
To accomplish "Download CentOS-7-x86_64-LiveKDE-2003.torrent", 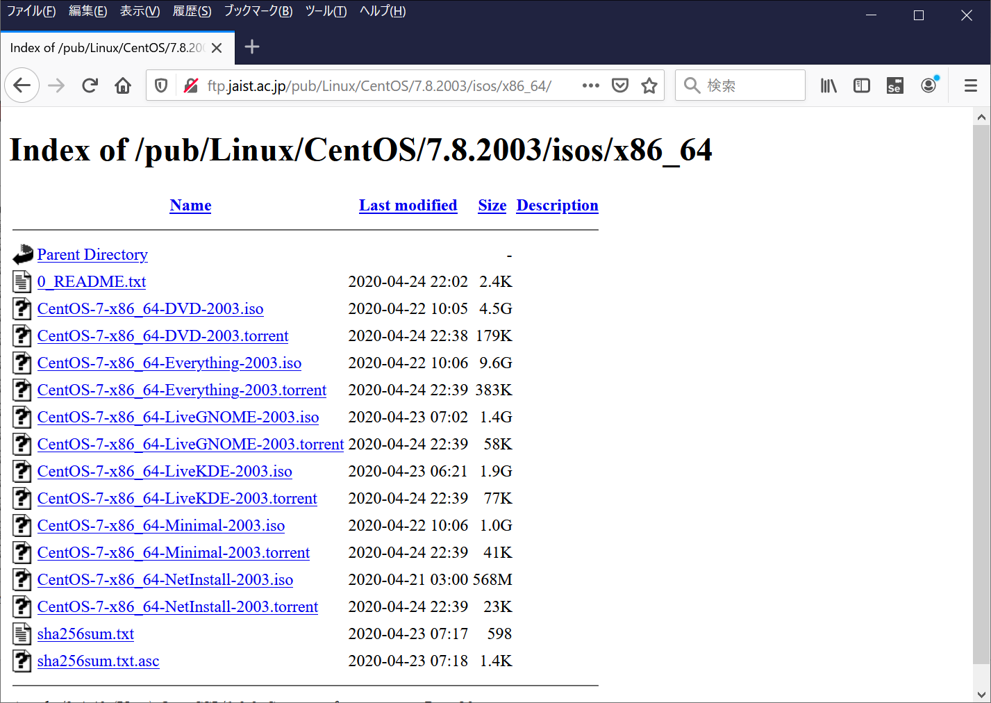I will coord(177,498).
